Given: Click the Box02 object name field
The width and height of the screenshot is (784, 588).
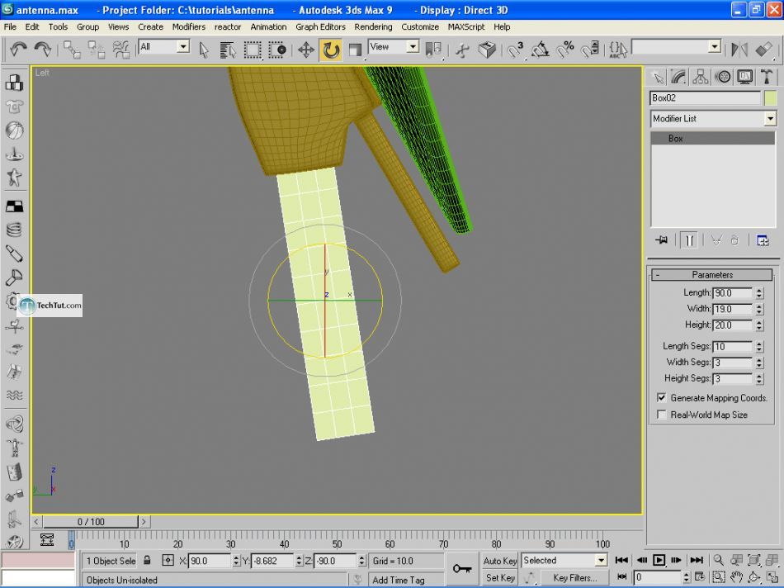Looking at the screenshot, I should pos(705,98).
